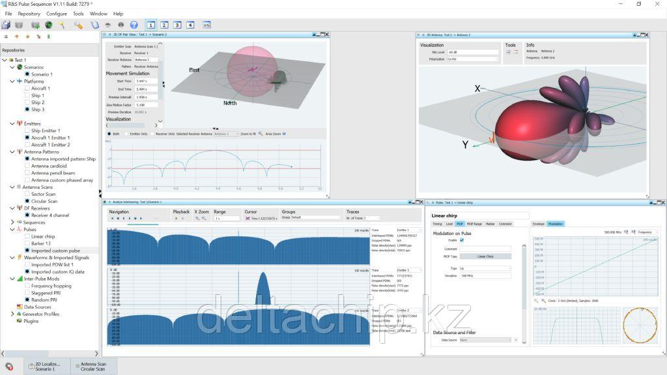
Task: Click the gray database toolbar icon
Action: click(19, 25)
